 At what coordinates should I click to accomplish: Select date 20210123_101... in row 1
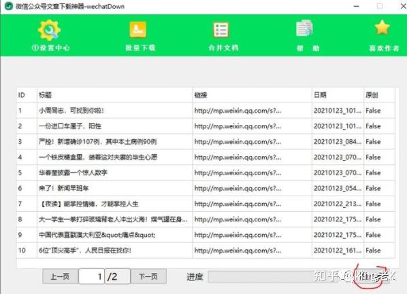pos(338,111)
